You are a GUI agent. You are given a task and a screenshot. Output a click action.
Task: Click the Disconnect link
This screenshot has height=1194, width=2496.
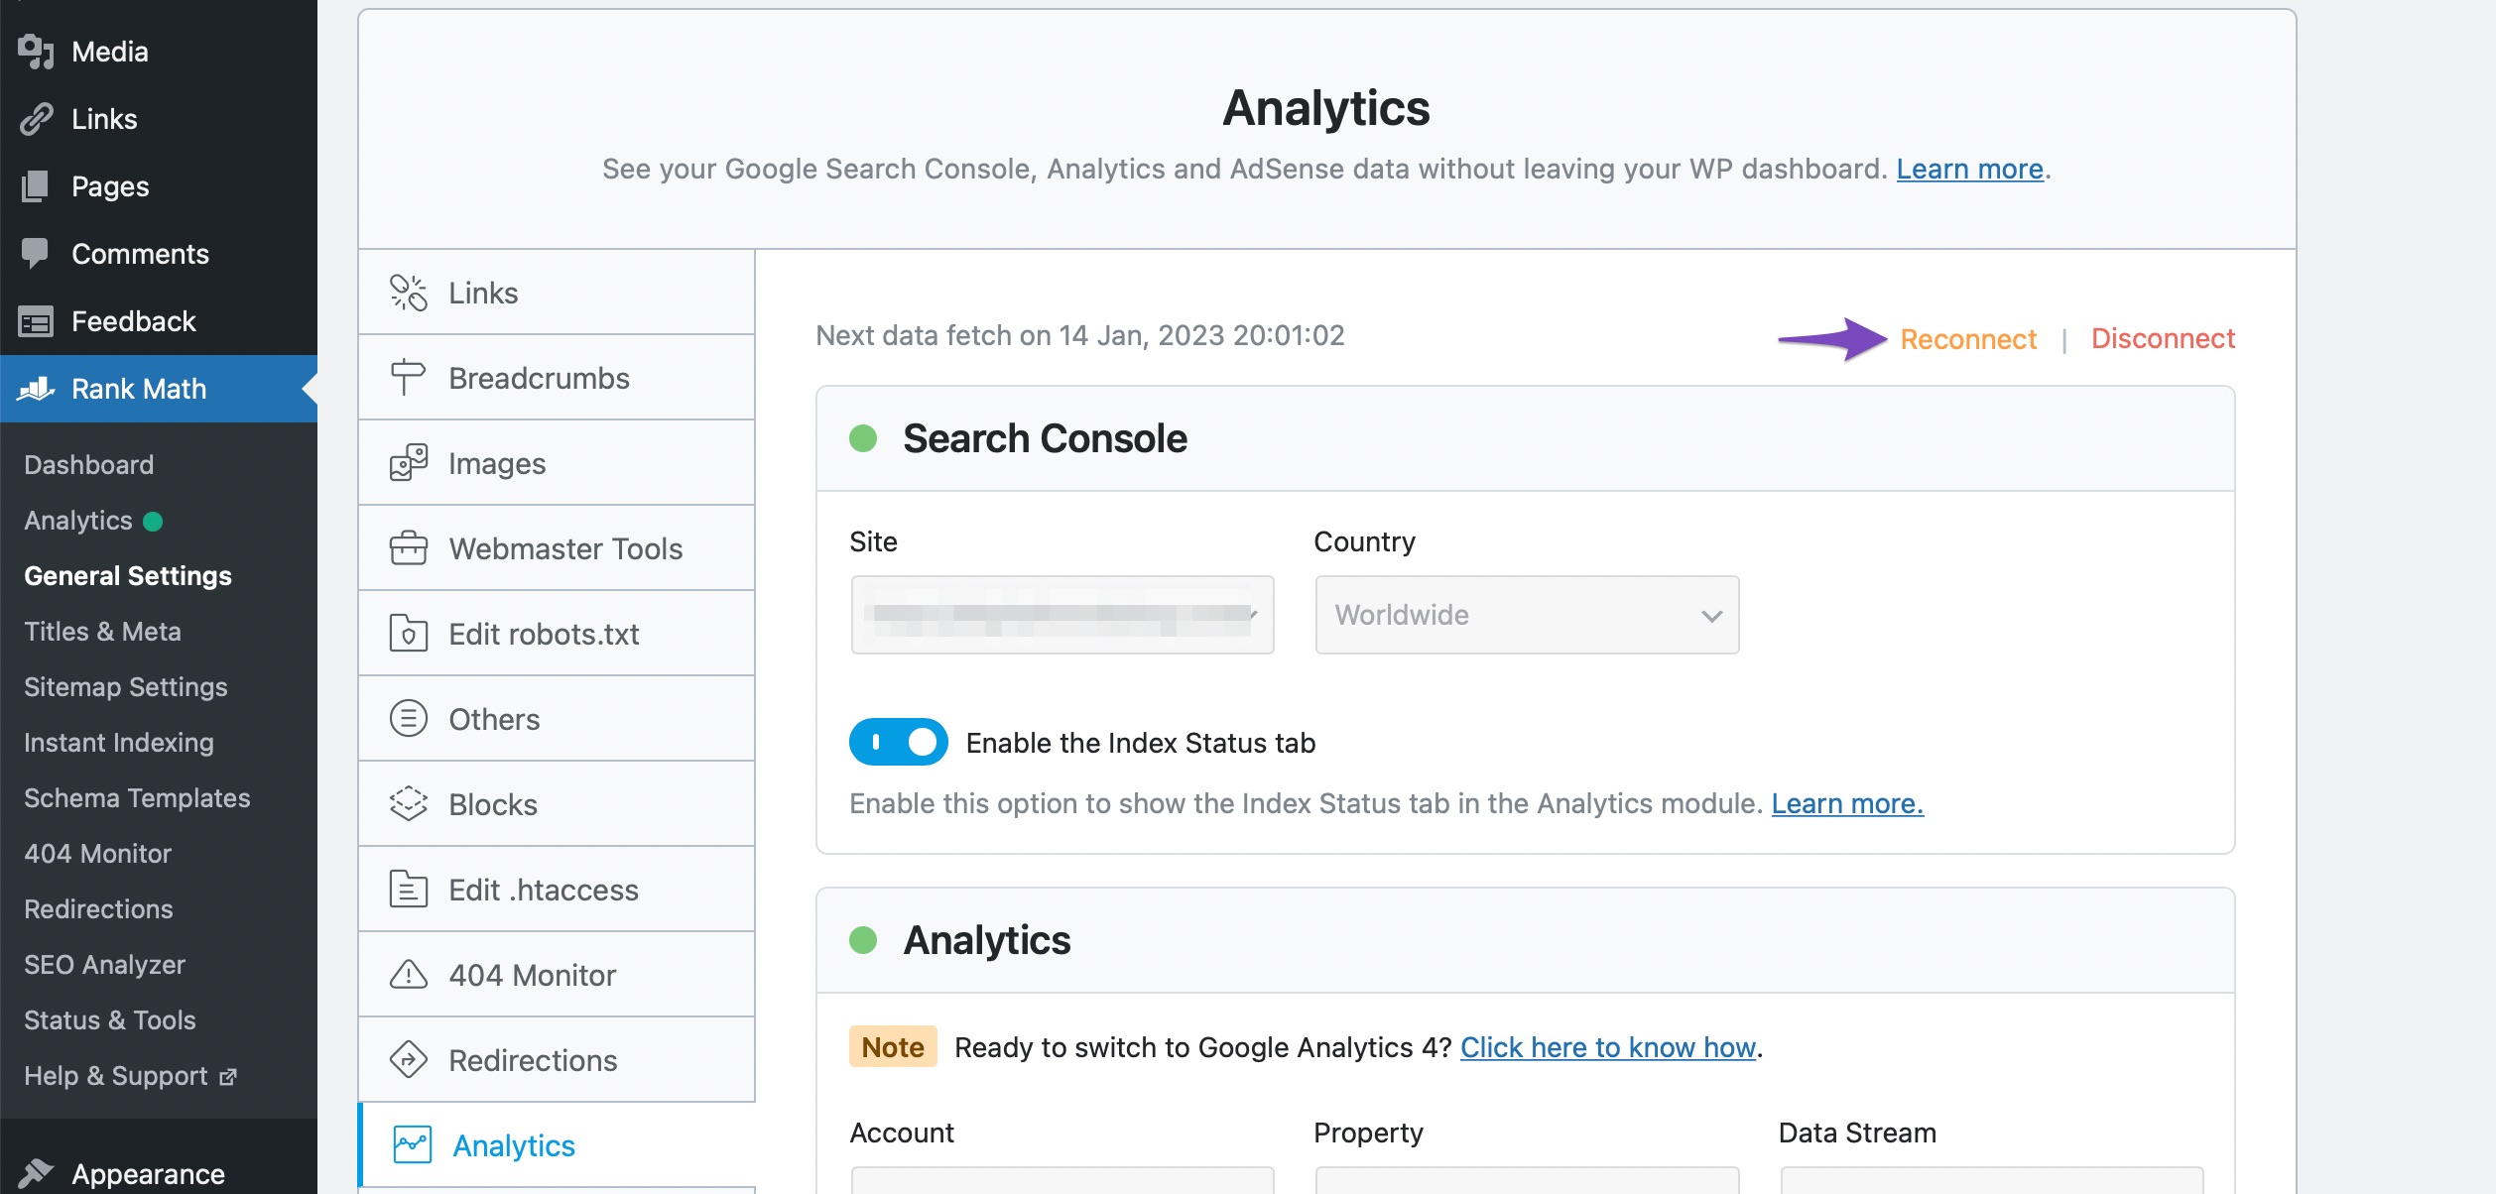[x=2163, y=339]
